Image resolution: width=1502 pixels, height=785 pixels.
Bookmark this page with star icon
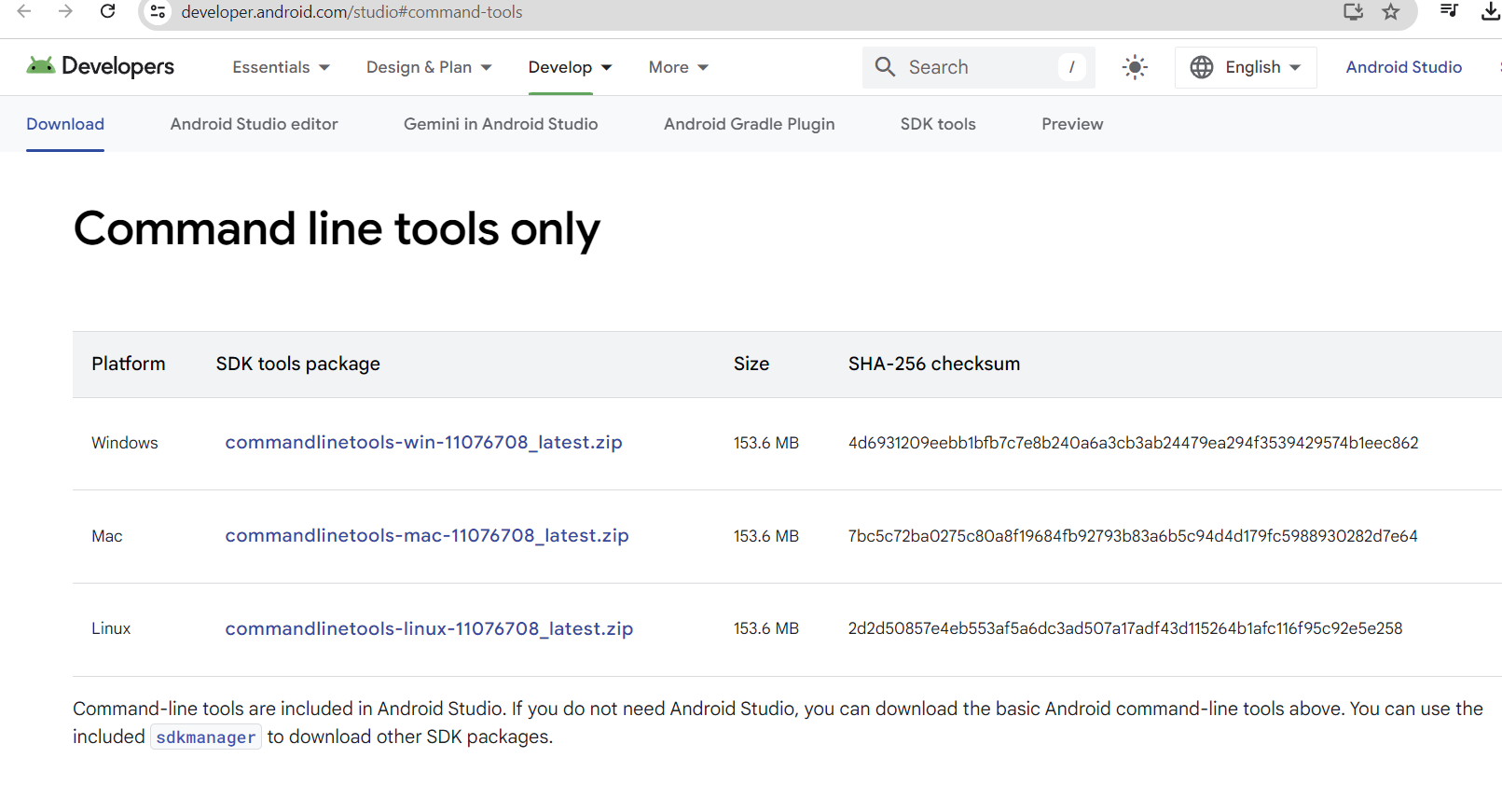1391,11
